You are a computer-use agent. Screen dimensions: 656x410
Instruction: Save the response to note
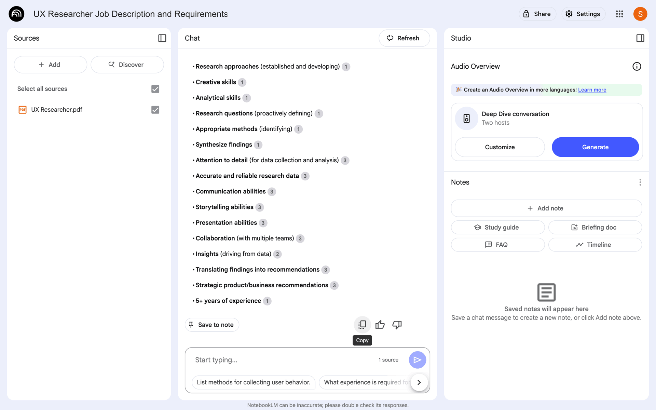click(212, 325)
